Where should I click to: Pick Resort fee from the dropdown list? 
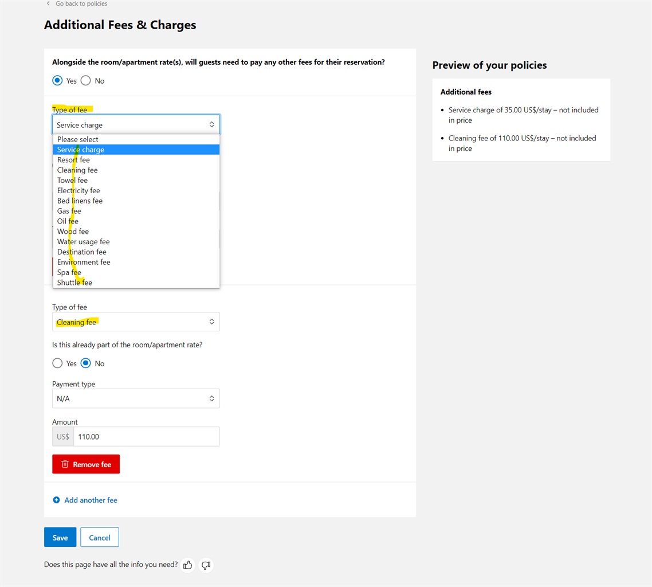[73, 160]
